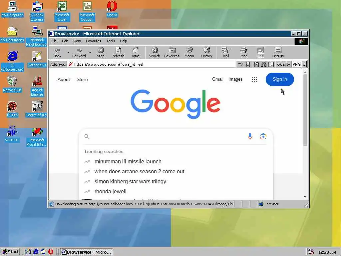Click the bookmark icon next to Go arrow

(248, 64)
